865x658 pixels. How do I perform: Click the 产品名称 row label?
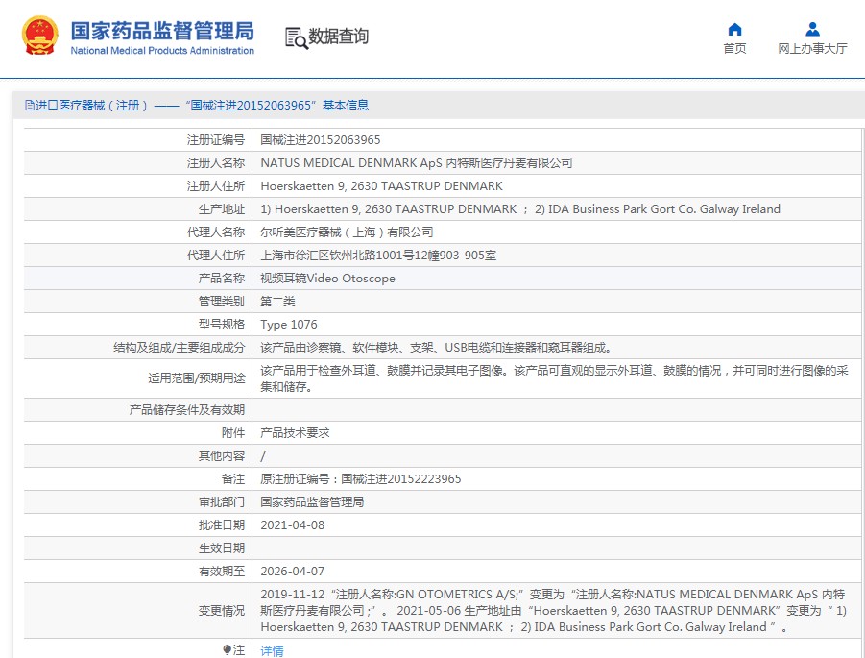coord(222,279)
